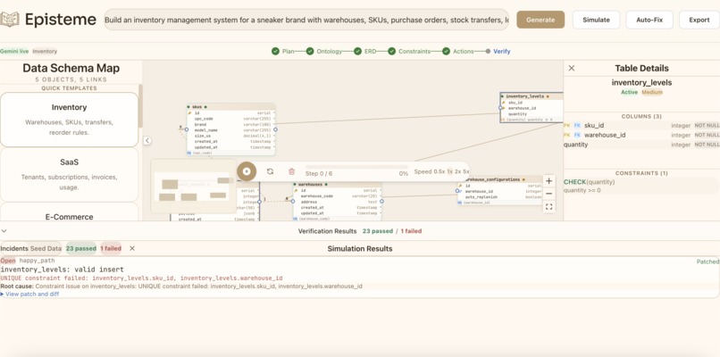
Task: Filter by the 1 failed pill
Action: [x=111, y=248]
